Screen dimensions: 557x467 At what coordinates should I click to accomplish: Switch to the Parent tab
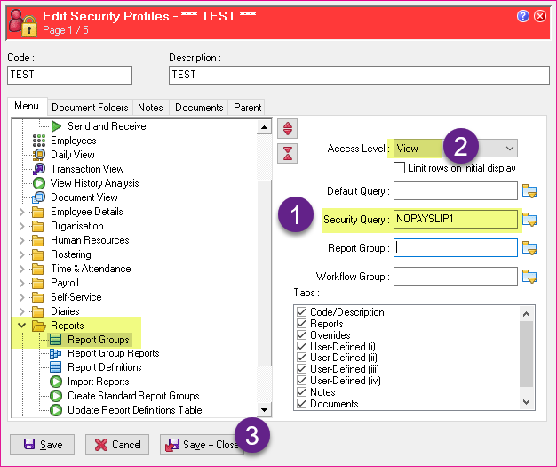tap(247, 108)
